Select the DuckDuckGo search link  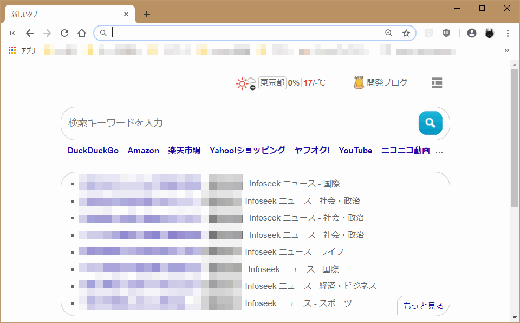coord(93,151)
